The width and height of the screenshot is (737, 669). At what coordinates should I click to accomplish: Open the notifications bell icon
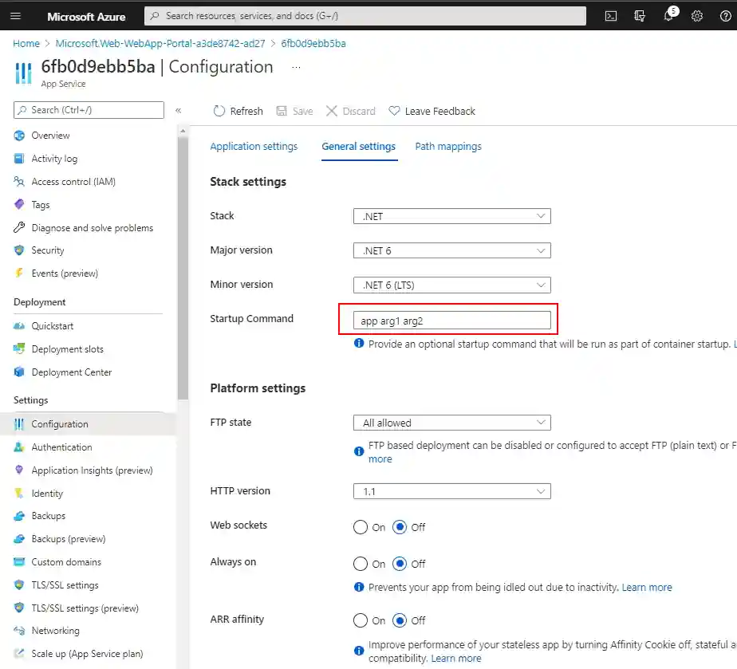(668, 16)
